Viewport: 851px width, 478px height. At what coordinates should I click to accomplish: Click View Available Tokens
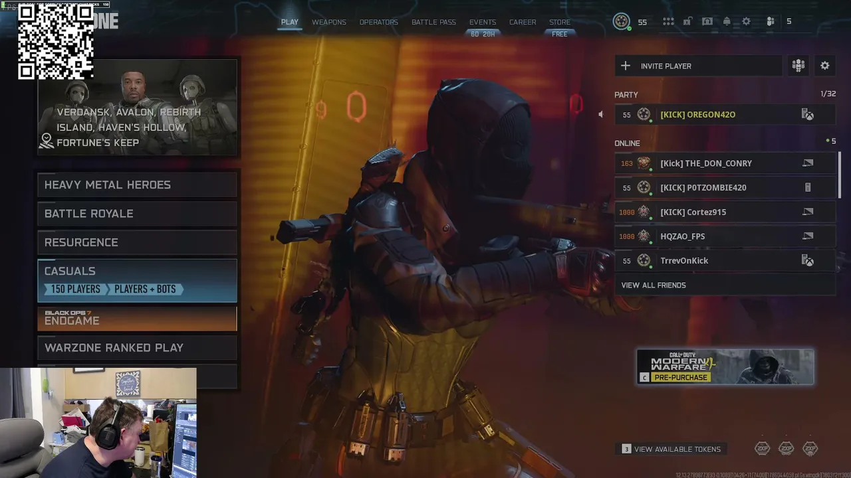click(x=671, y=449)
